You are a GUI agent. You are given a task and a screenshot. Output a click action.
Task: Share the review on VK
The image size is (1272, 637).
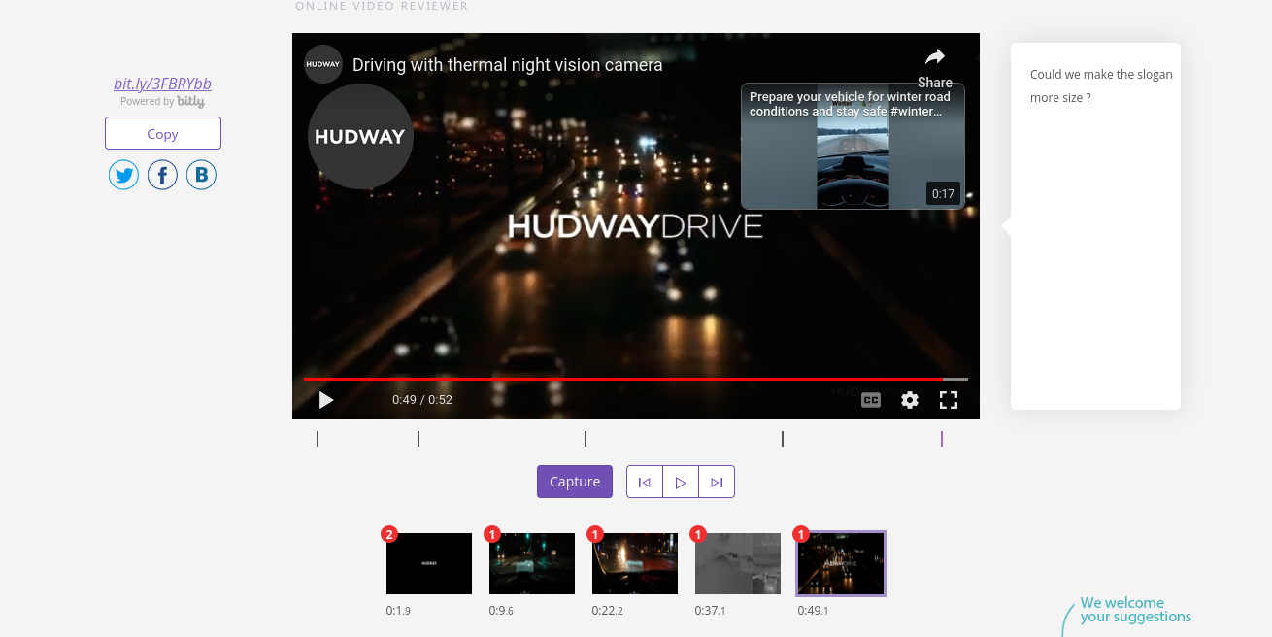point(201,175)
